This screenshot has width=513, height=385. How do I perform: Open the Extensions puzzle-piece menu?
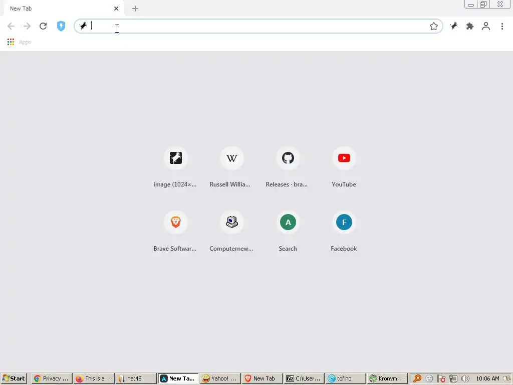point(470,26)
